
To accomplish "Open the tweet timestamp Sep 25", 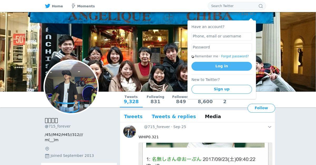I will click(180, 127).
